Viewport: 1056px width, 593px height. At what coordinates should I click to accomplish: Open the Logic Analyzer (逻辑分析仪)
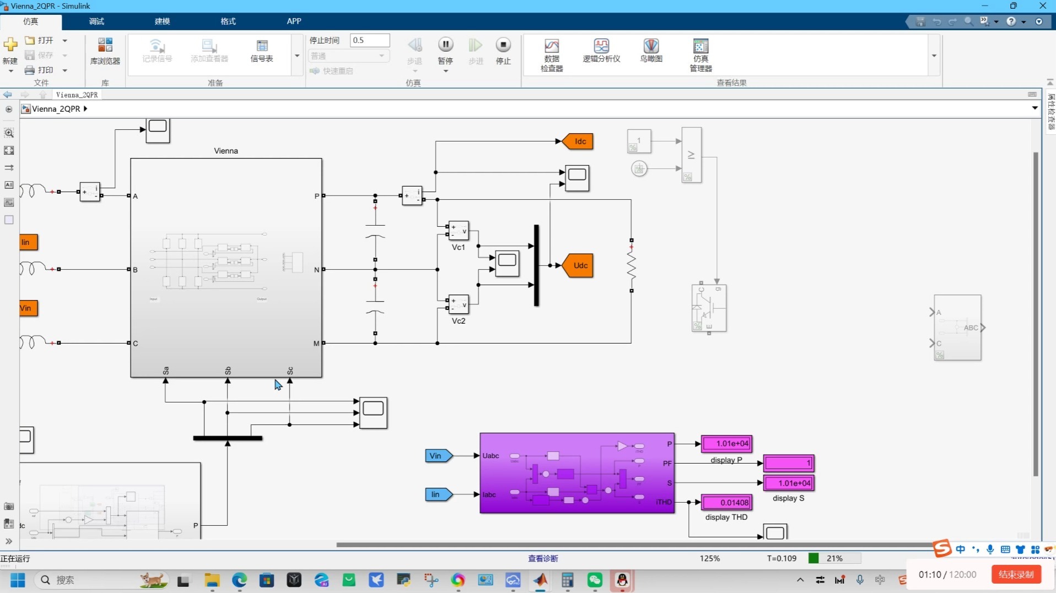601,51
